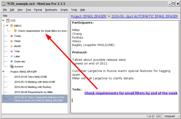Select the Year node
Viewport: 181px width, 119px height.
click(17, 51)
